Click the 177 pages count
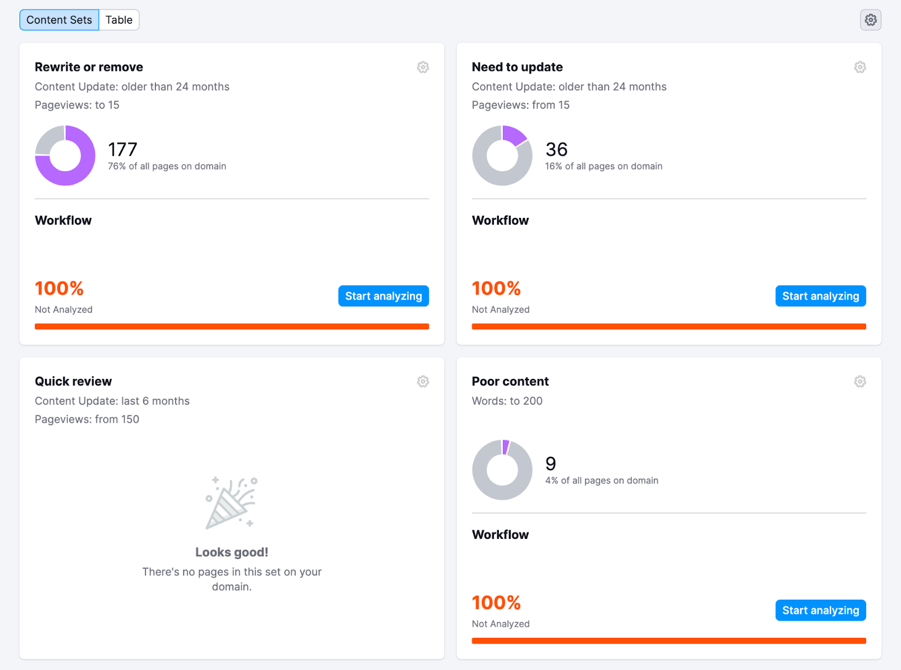901x670 pixels. (123, 150)
